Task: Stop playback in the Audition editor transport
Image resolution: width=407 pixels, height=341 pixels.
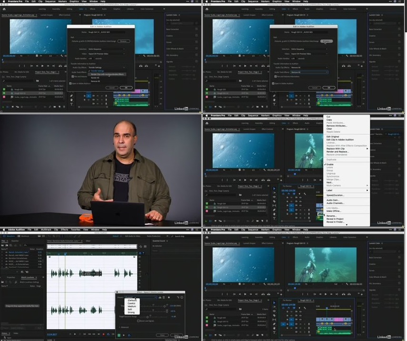Action: [70, 334]
